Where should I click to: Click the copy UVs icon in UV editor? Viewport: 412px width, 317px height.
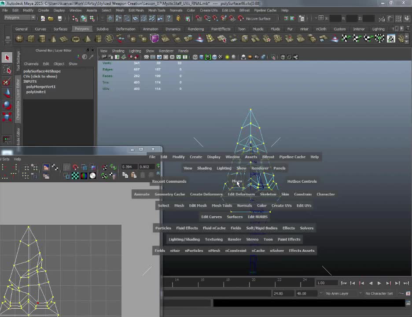(125, 175)
